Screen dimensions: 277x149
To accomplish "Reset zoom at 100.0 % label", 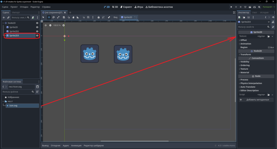I will tap(57, 25).
